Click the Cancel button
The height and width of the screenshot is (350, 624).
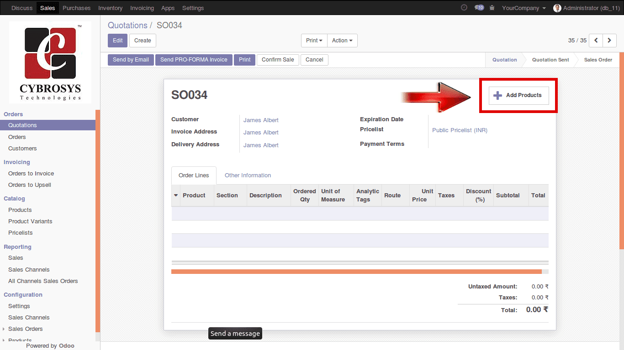coord(314,60)
